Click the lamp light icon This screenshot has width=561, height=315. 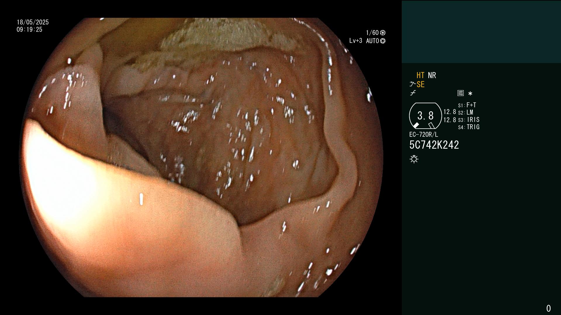[x=414, y=159]
